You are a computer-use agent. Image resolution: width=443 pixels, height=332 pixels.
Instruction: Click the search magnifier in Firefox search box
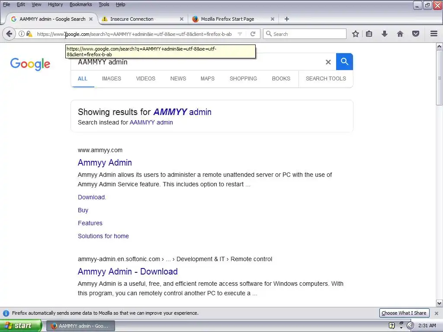click(x=269, y=34)
